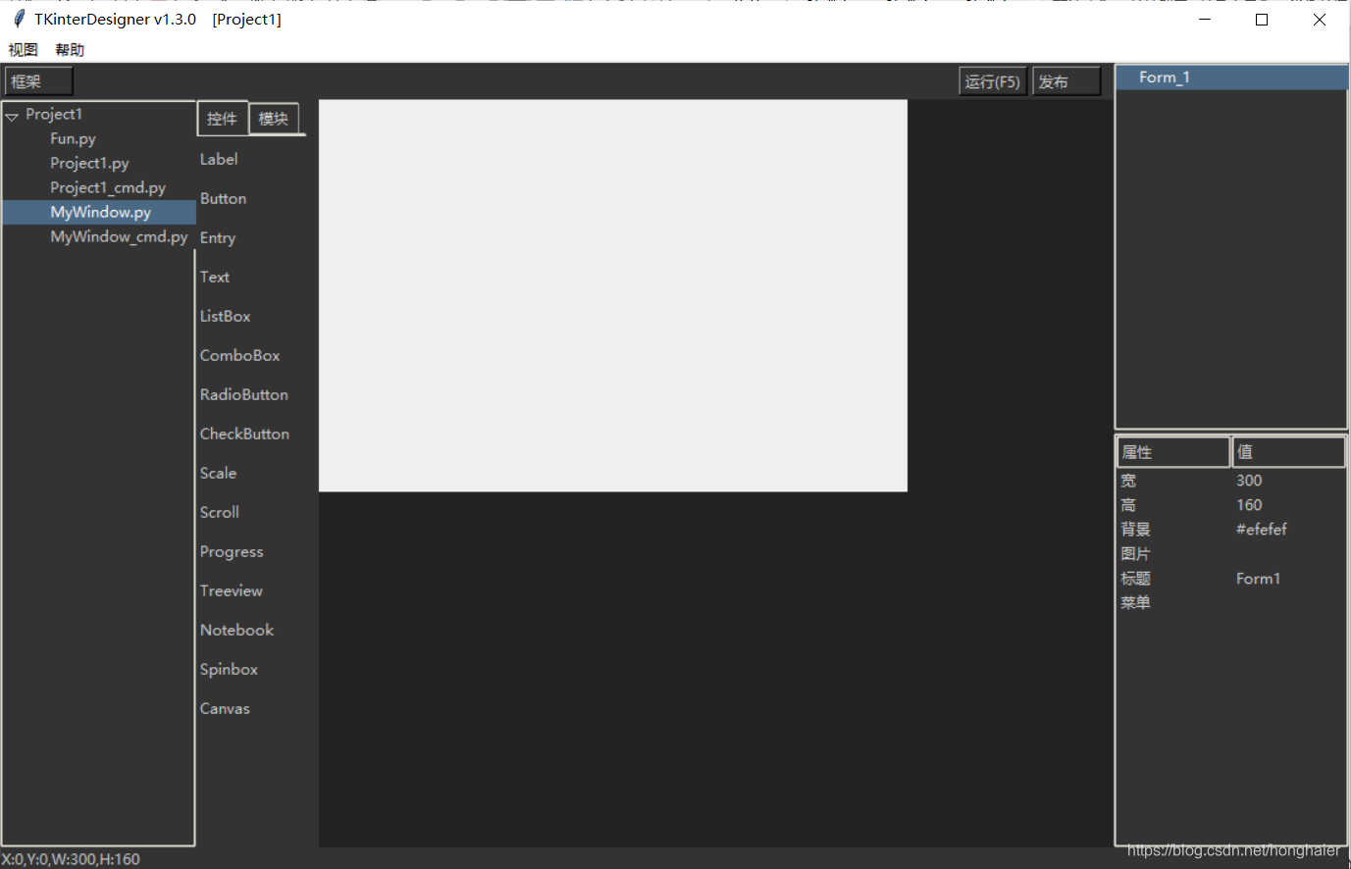The height and width of the screenshot is (869, 1351).
Task: Select MyWindow.py file
Action: click(100, 213)
